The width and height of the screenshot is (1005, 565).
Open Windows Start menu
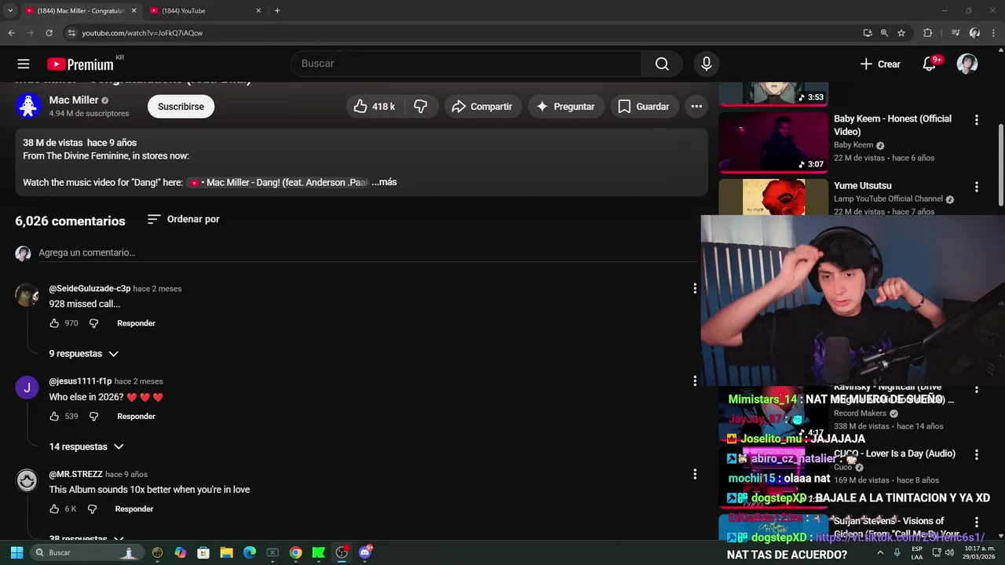(x=16, y=552)
